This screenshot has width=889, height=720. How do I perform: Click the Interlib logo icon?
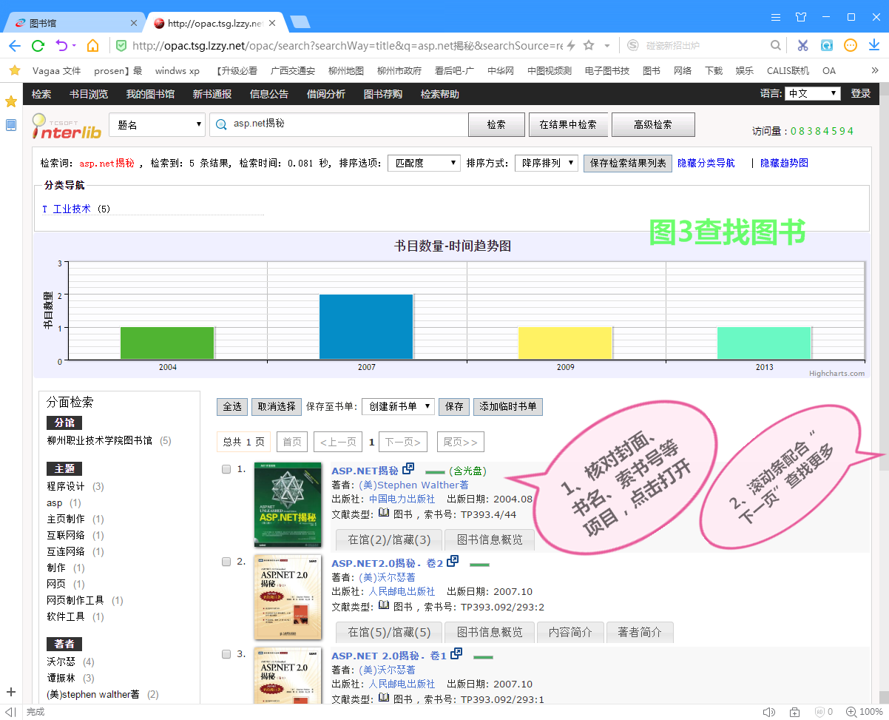(x=67, y=124)
